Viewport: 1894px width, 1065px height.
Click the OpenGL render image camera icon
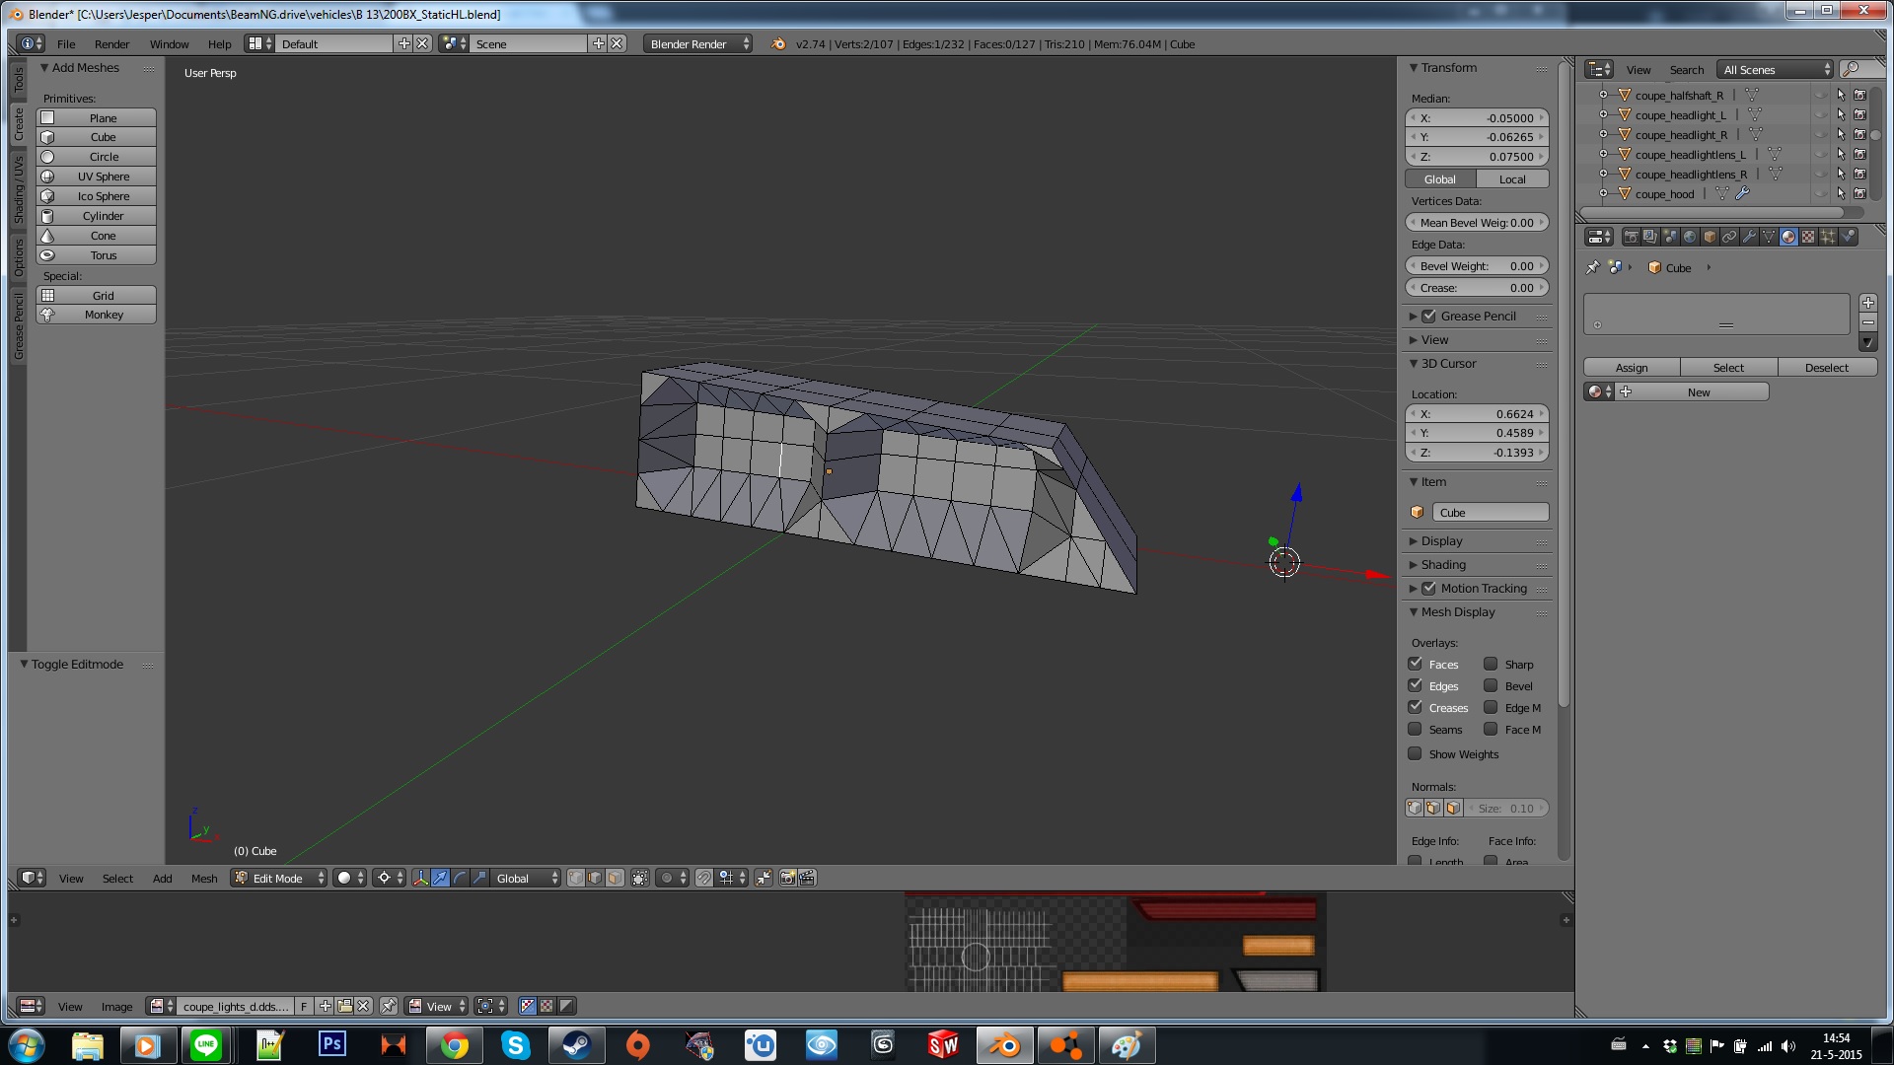tap(787, 878)
